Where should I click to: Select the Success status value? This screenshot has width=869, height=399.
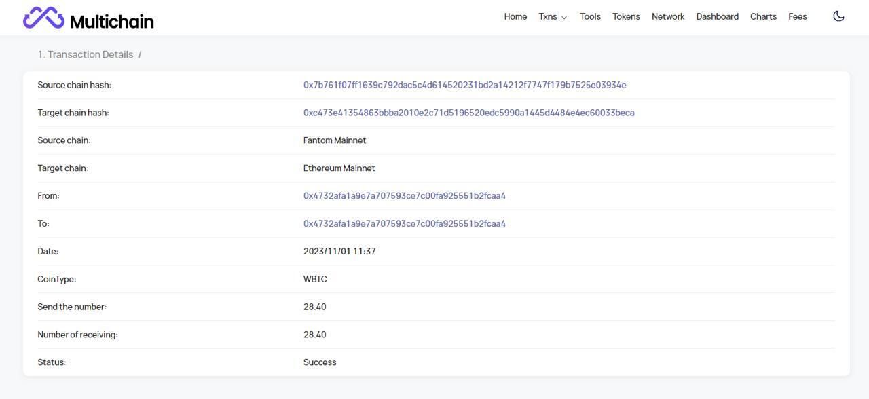point(320,362)
